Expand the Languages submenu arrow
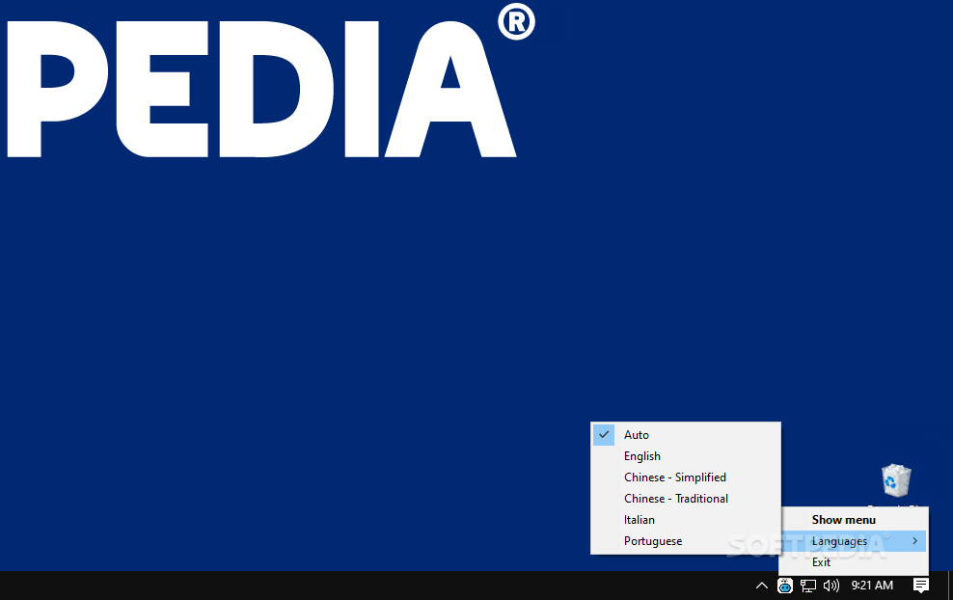The height and width of the screenshot is (600, 953). [x=914, y=541]
